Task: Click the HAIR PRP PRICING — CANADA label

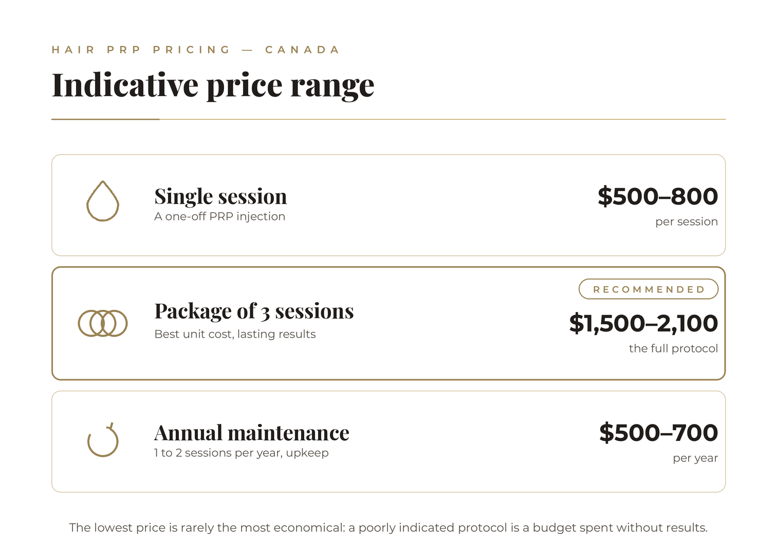Action: [195, 50]
